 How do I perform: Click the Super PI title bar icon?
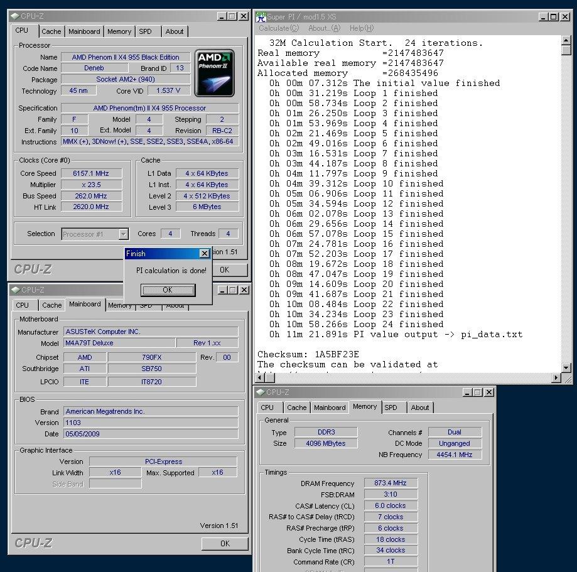[x=261, y=16]
